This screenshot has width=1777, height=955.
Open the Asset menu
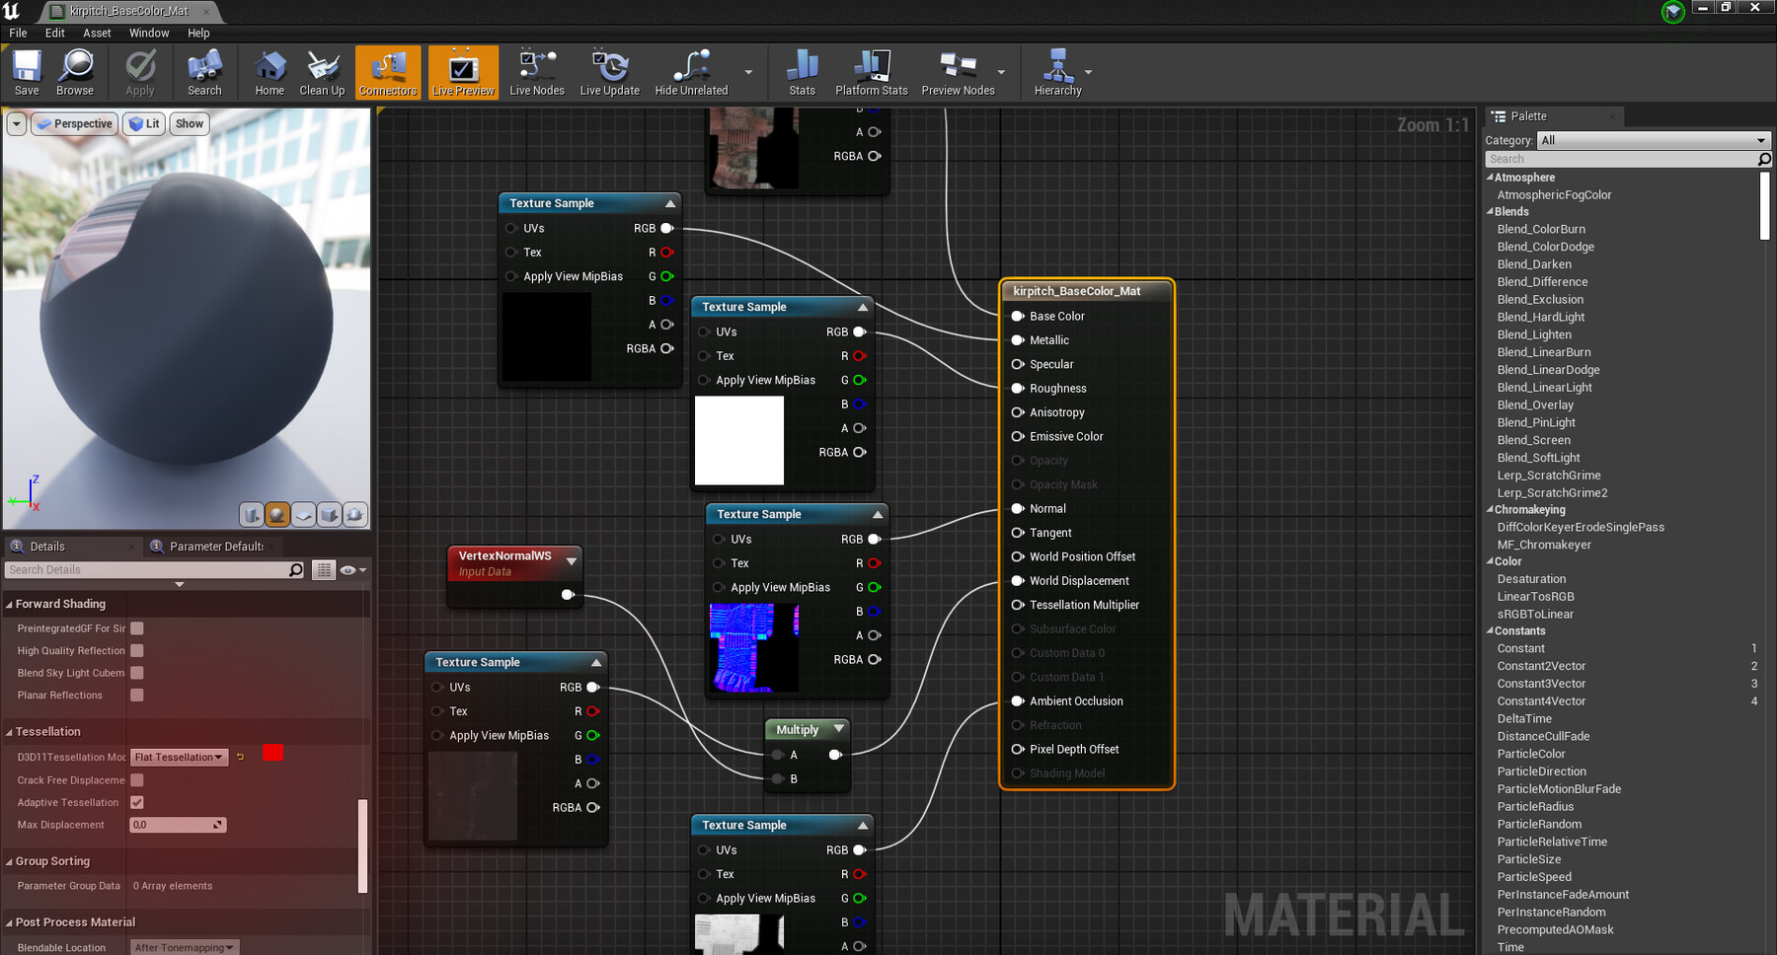(x=97, y=33)
